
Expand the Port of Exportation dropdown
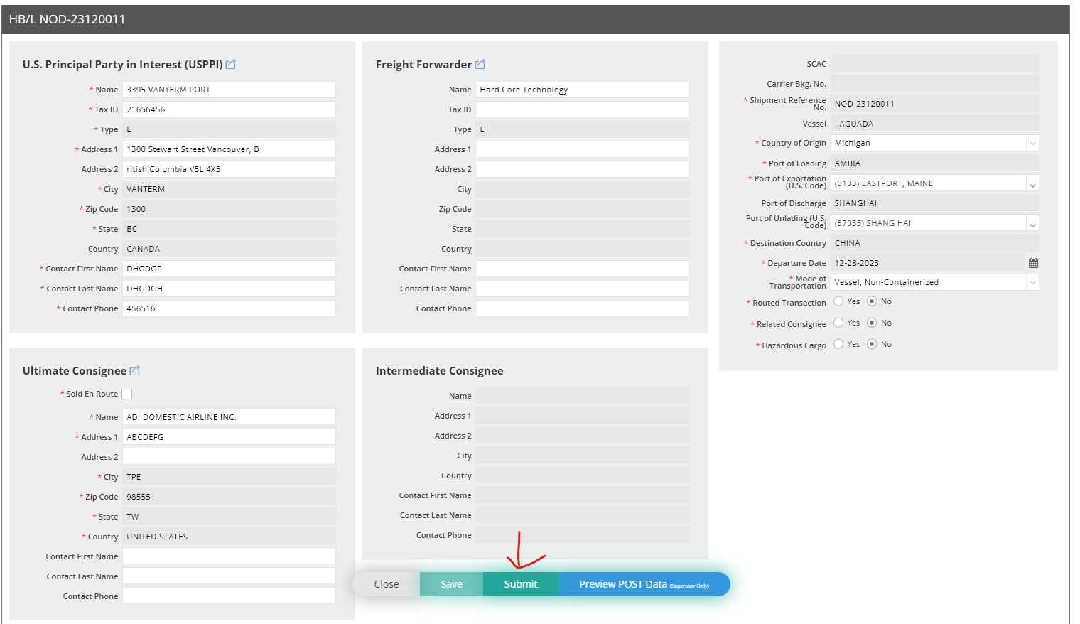pyautogui.click(x=1032, y=183)
